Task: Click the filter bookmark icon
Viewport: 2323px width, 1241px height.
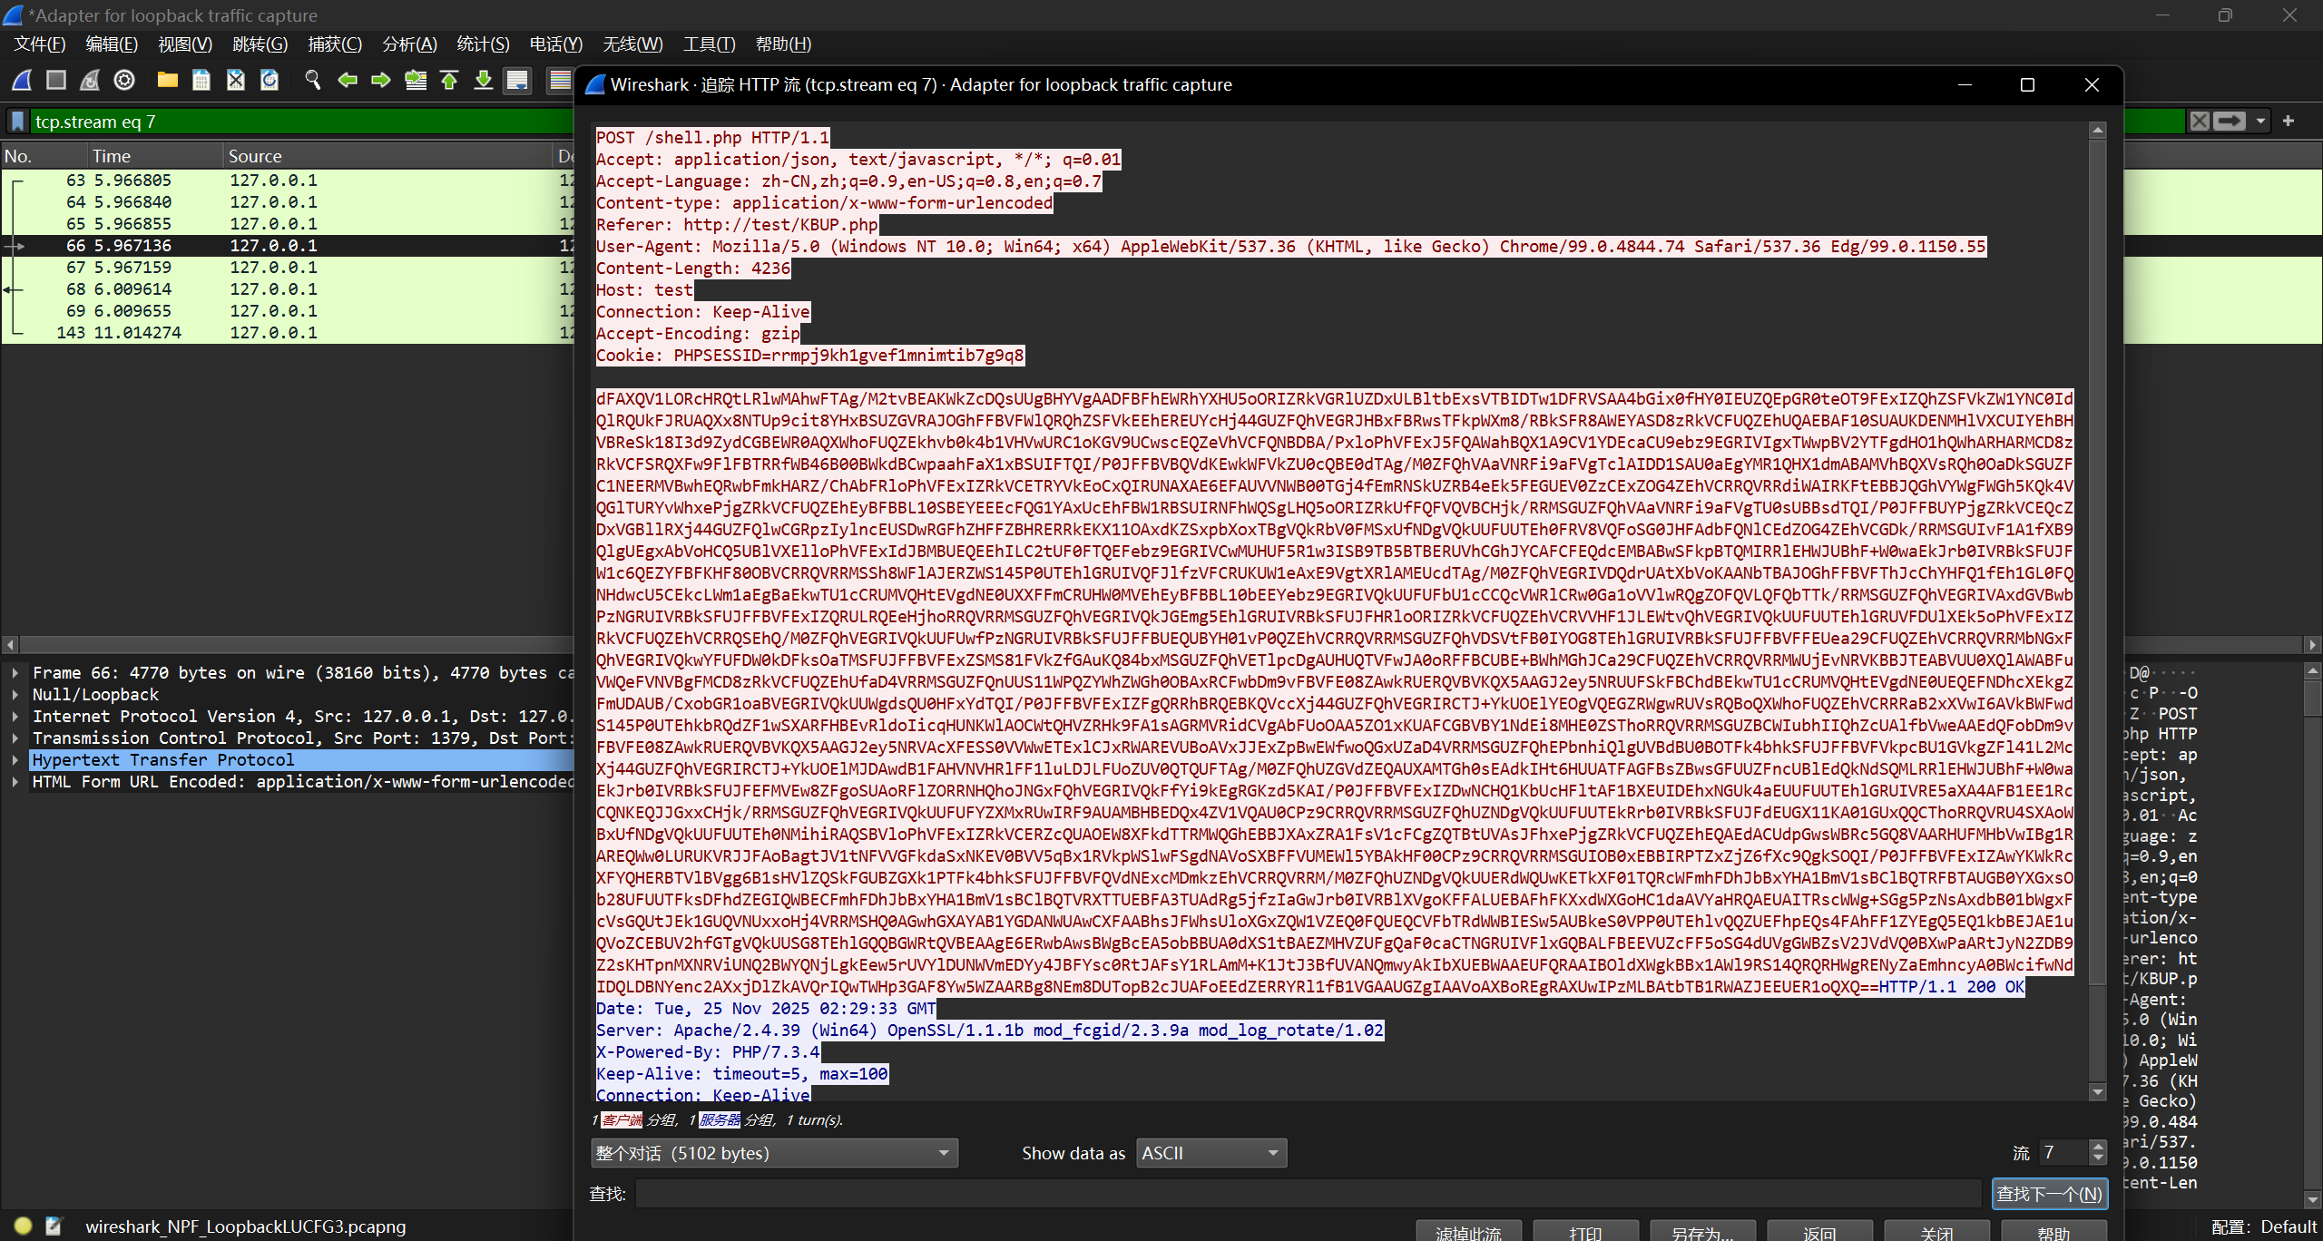Action: [17, 122]
